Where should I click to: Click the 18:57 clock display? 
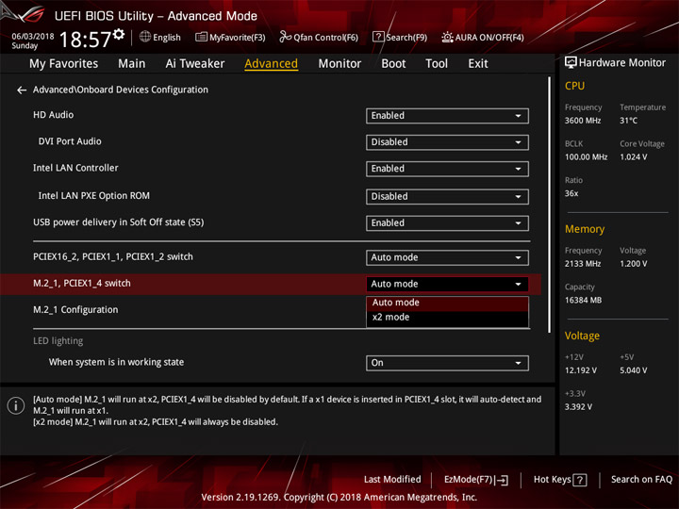click(85, 40)
